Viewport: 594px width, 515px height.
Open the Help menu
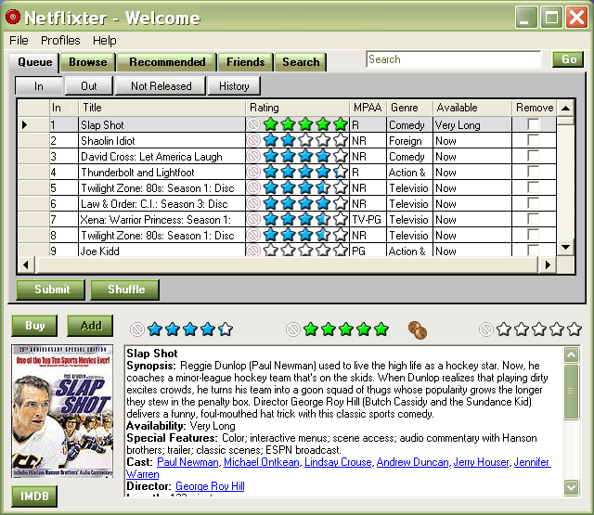coord(105,40)
